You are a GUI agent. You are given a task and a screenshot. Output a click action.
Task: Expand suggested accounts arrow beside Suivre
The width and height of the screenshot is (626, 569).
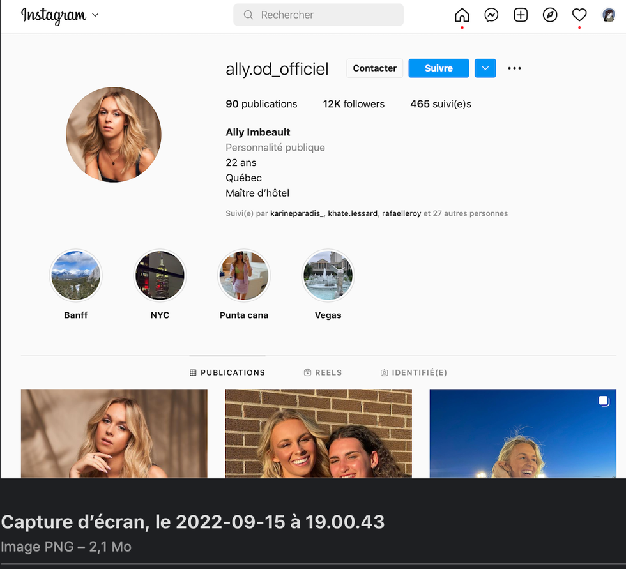pos(485,68)
